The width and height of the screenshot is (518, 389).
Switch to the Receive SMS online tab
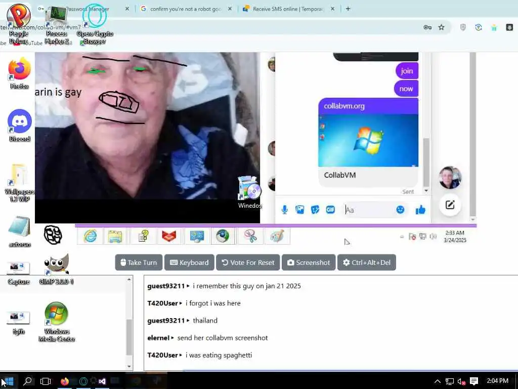(x=287, y=9)
